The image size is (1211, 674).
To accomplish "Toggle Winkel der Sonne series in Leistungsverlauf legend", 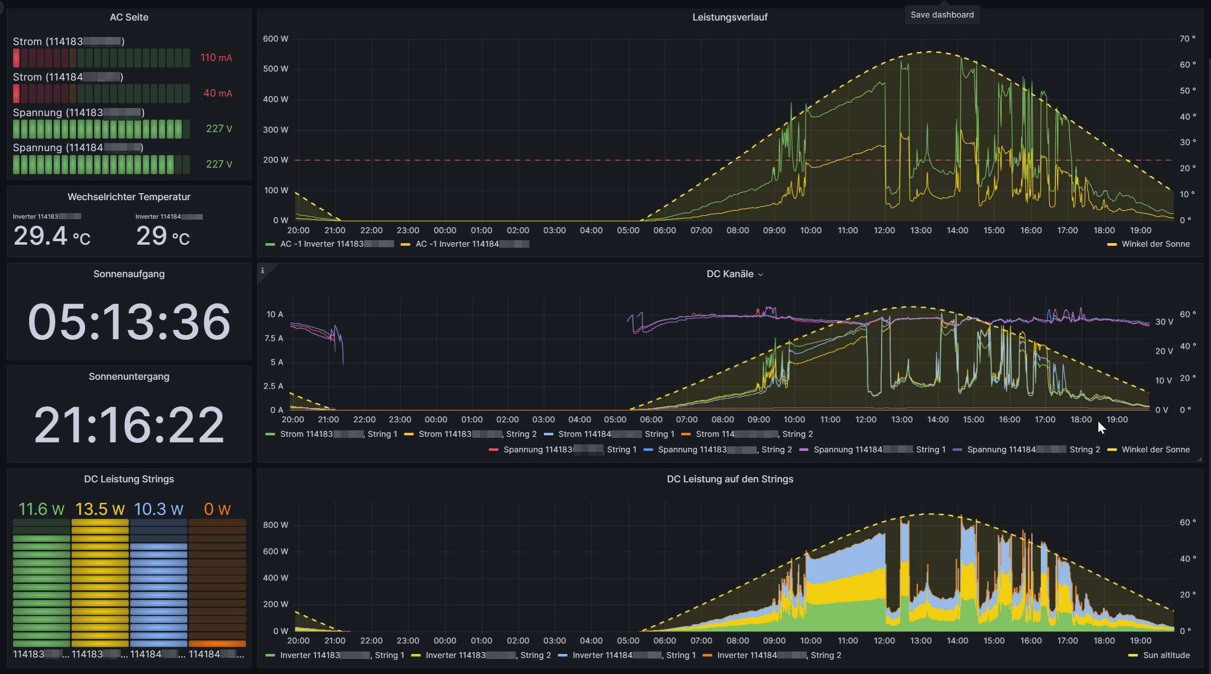I will 1155,244.
